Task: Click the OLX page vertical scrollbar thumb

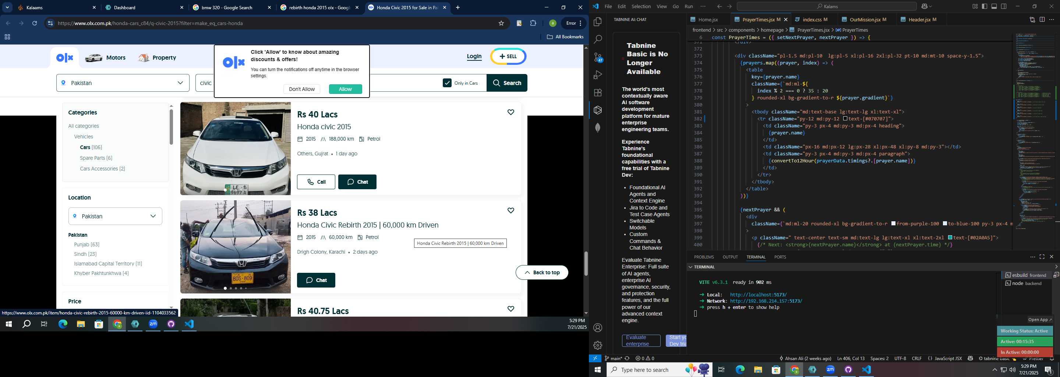Action: pyautogui.click(x=586, y=263)
